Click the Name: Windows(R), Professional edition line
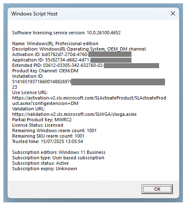This screenshot has height=207, width=188. click(x=55, y=43)
